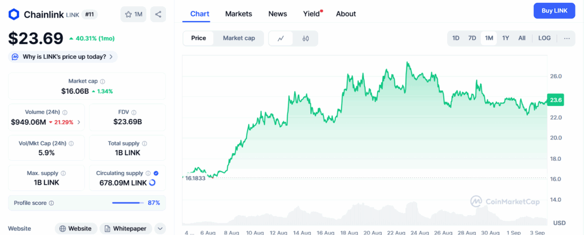Click the #11 rank badge
The width and height of the screenshot is (584, 235).
[90, 14]
